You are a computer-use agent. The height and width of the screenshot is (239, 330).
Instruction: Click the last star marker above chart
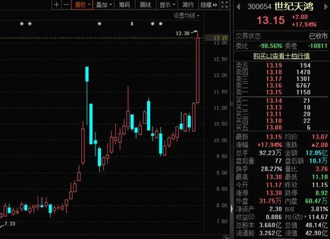tap(161, 24)
